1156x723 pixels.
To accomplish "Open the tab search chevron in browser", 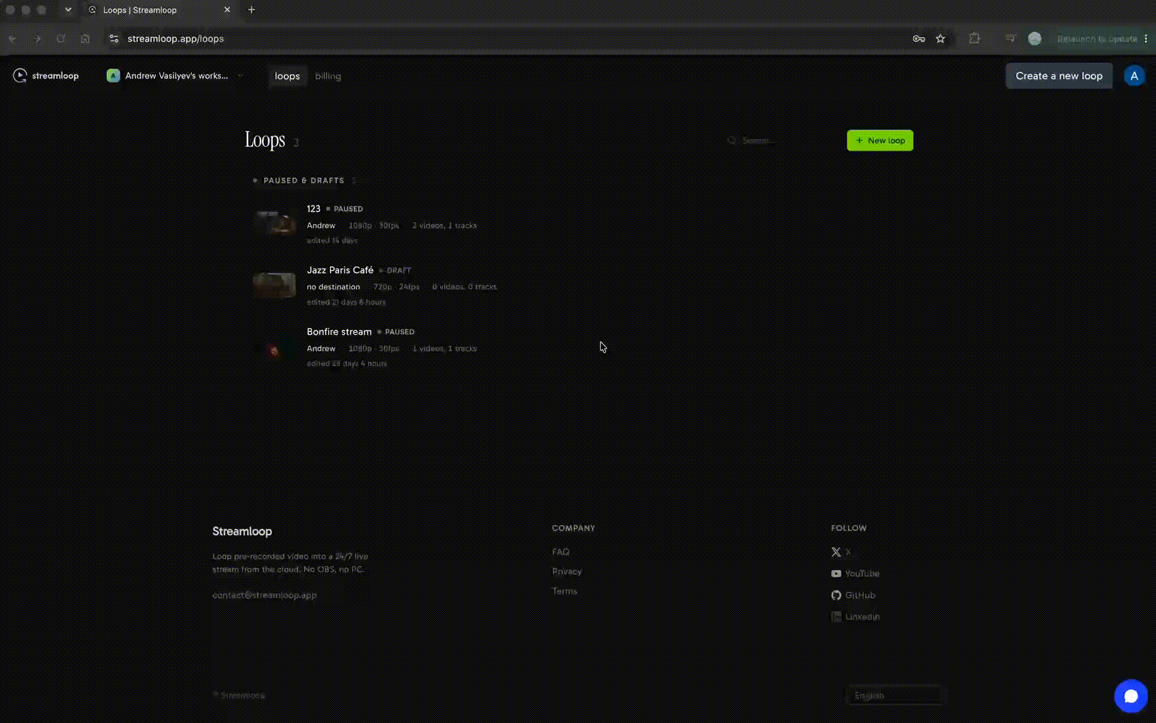I will pos(68,10).
